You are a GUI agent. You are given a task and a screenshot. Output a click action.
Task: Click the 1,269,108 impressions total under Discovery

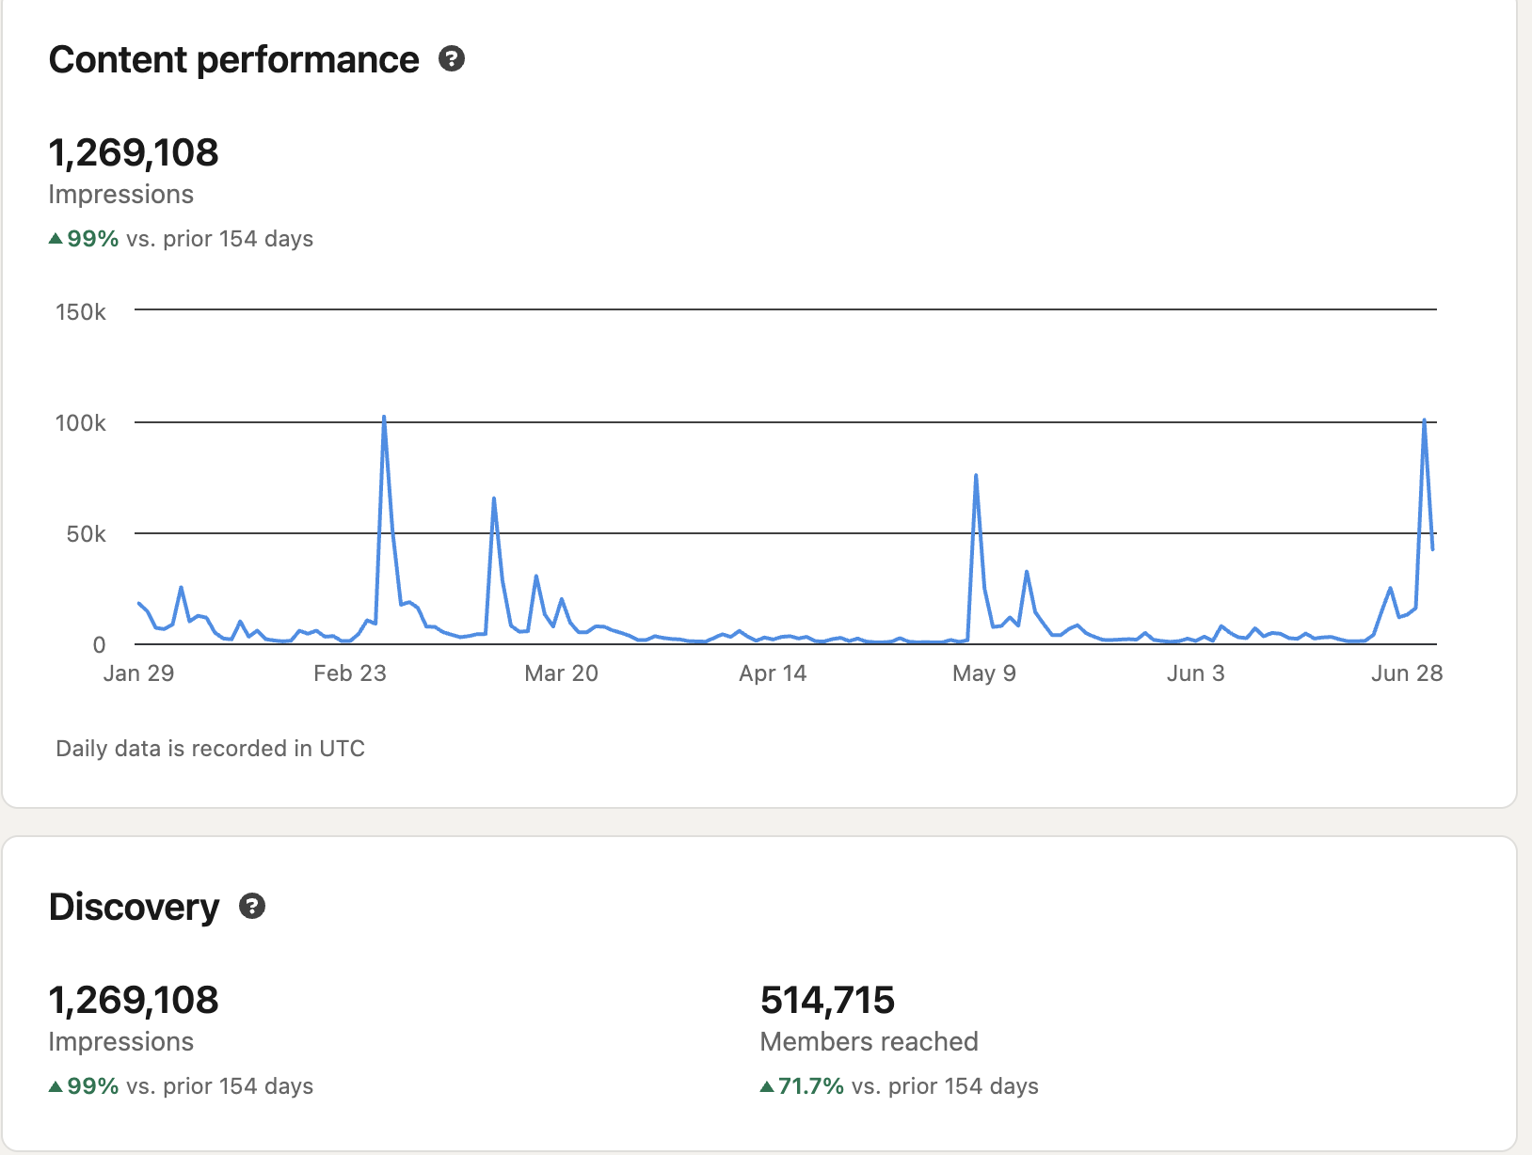(x=134, y=1000)
